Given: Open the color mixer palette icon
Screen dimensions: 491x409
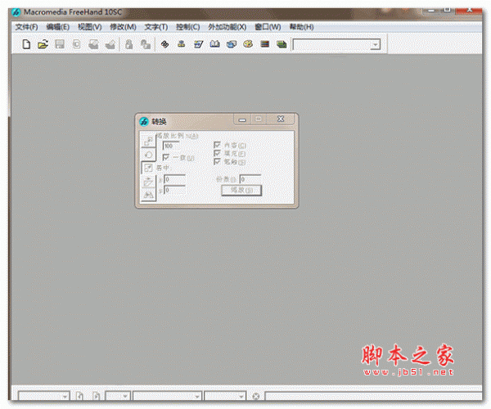Looking at the screenshot, I should [248, 44].
